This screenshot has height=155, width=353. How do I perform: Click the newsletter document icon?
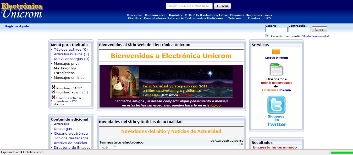276,69
